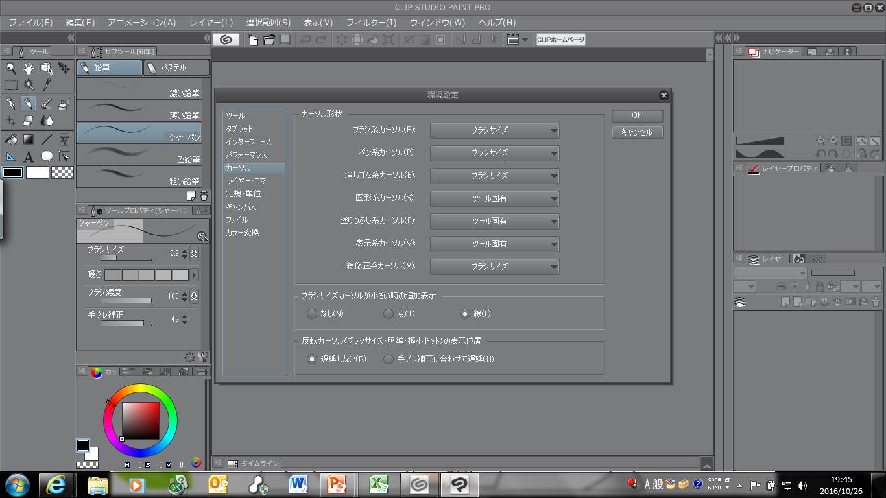Image resolution: width=886 pixels, height=498 pixels.
Task: Open the 図形系カーソル(S) dropdown
Action: tap(494, 198)
